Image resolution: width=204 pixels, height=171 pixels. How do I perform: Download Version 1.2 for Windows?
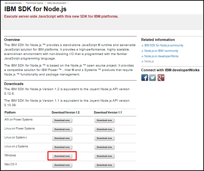click(x=62, y=156)
